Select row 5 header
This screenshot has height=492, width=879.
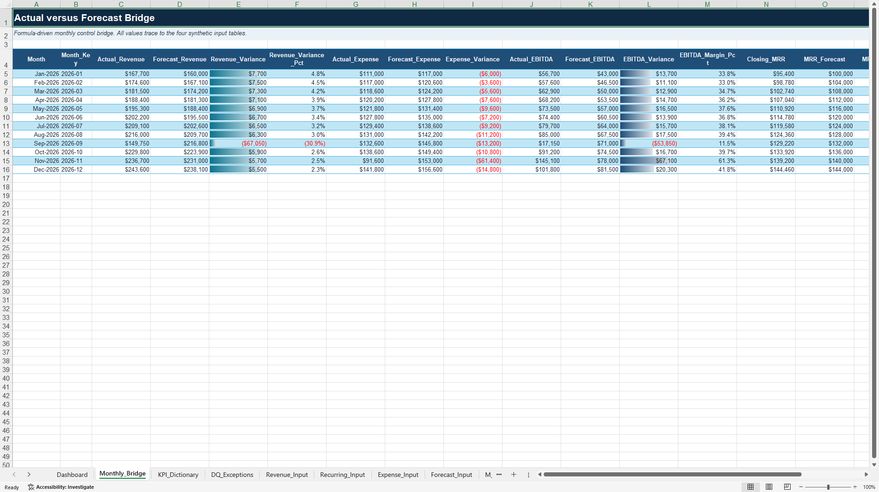coord(6,74)
